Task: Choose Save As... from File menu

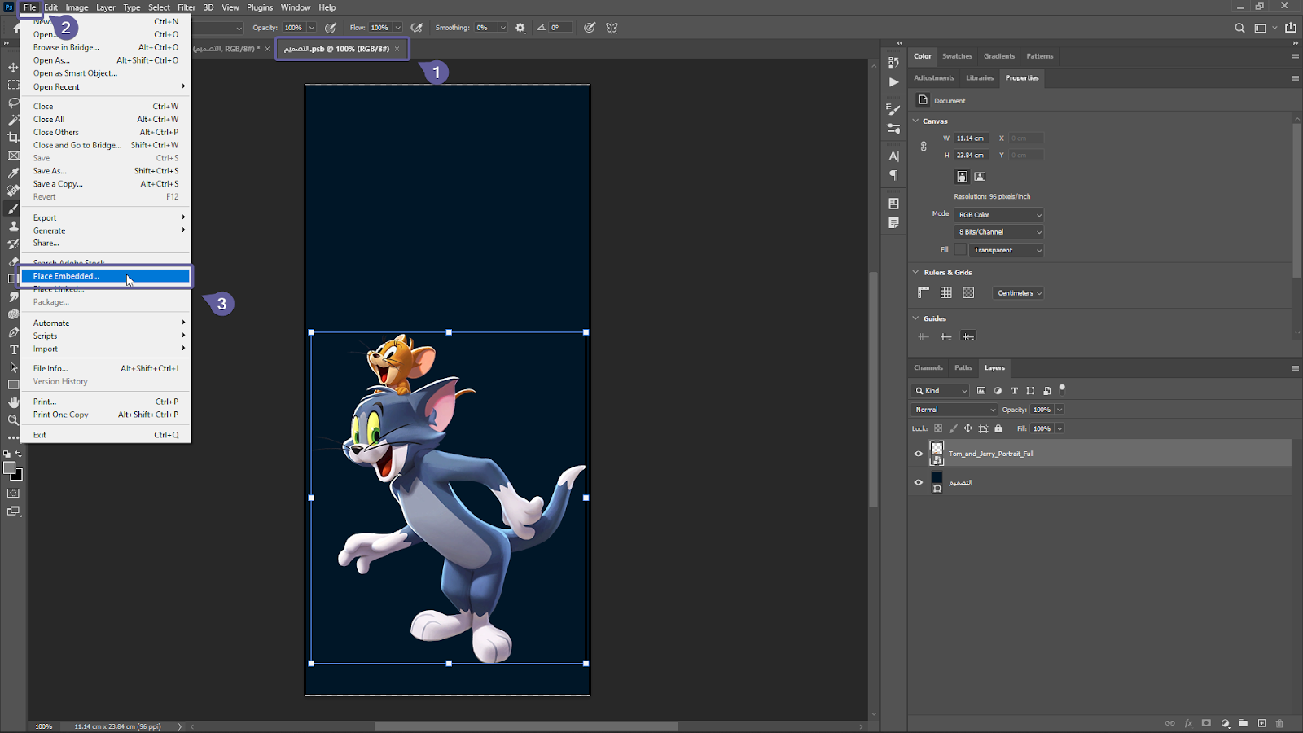Action: point(106,171)
